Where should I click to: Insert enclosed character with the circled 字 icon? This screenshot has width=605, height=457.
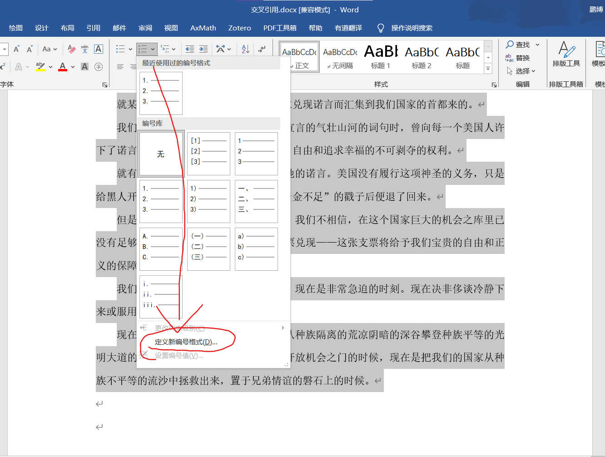pyautogui.click(x=99, y=67)
